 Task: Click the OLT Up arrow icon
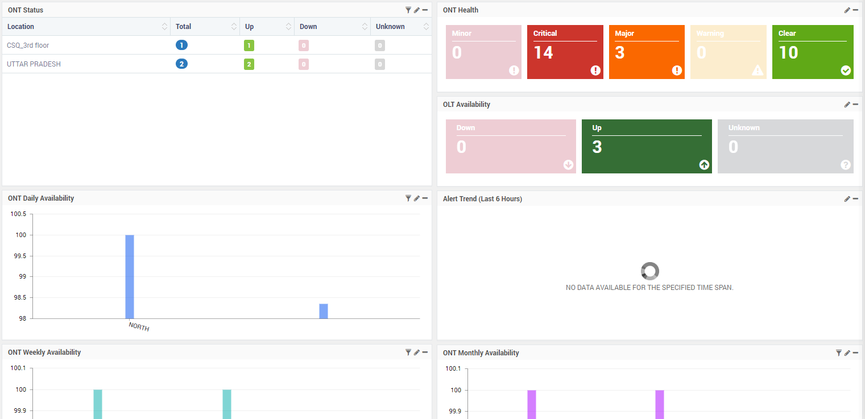[704, 165]
